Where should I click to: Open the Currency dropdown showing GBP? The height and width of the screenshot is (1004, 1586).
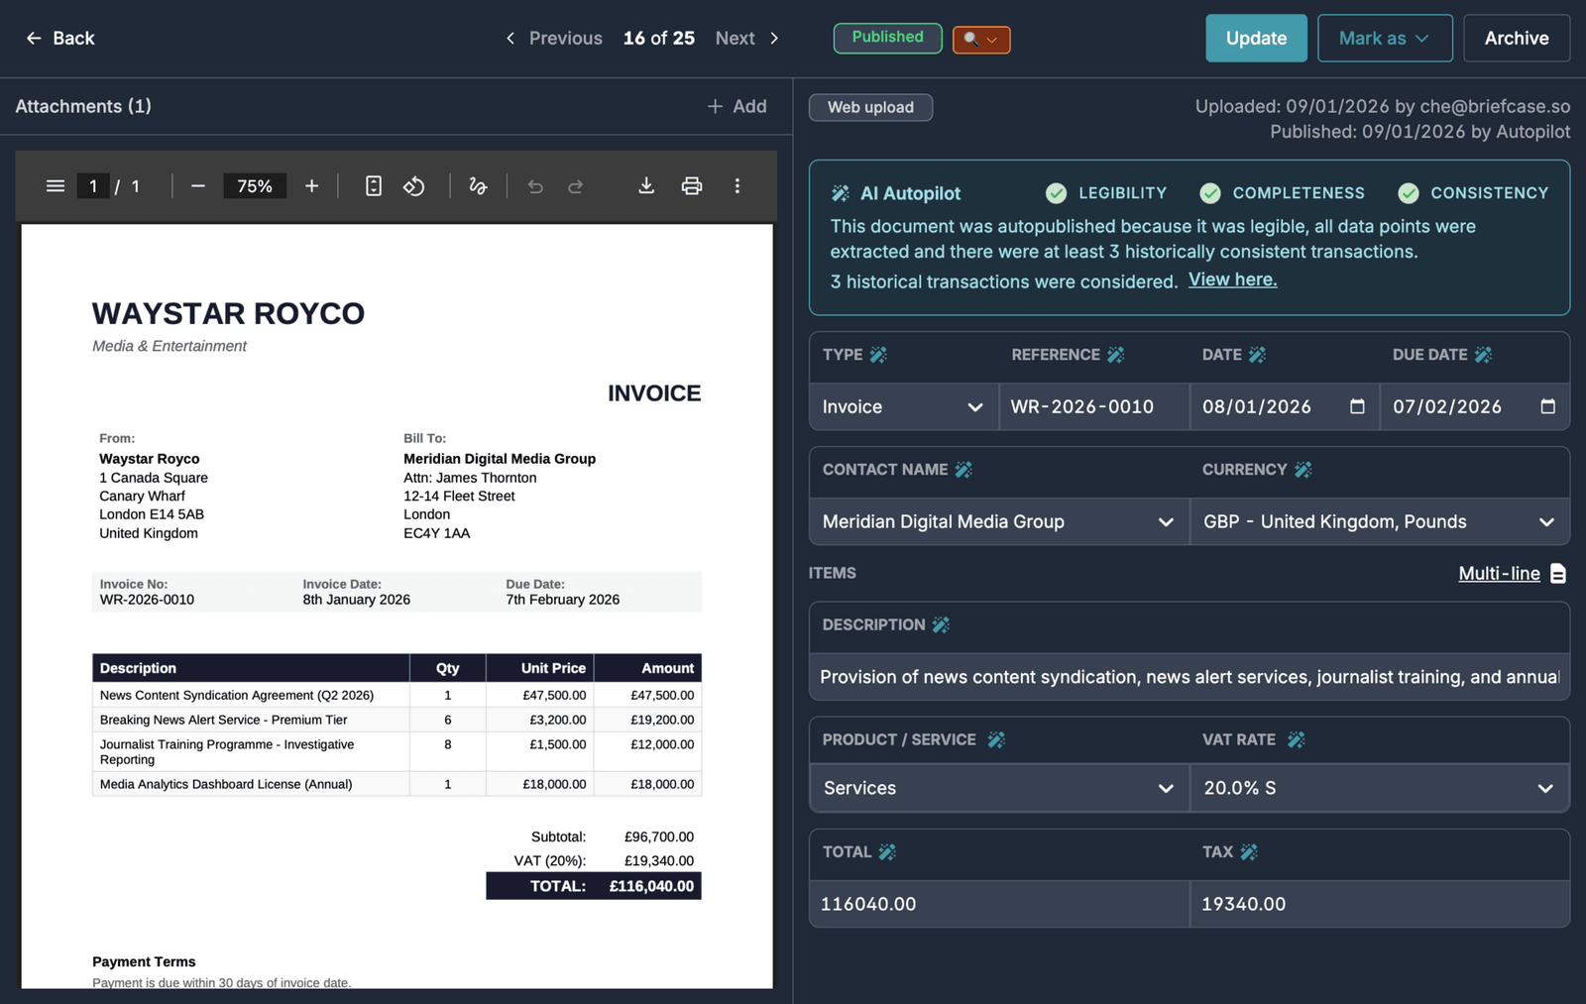1380,521
